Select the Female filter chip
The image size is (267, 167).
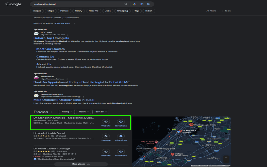coord(64,11)
